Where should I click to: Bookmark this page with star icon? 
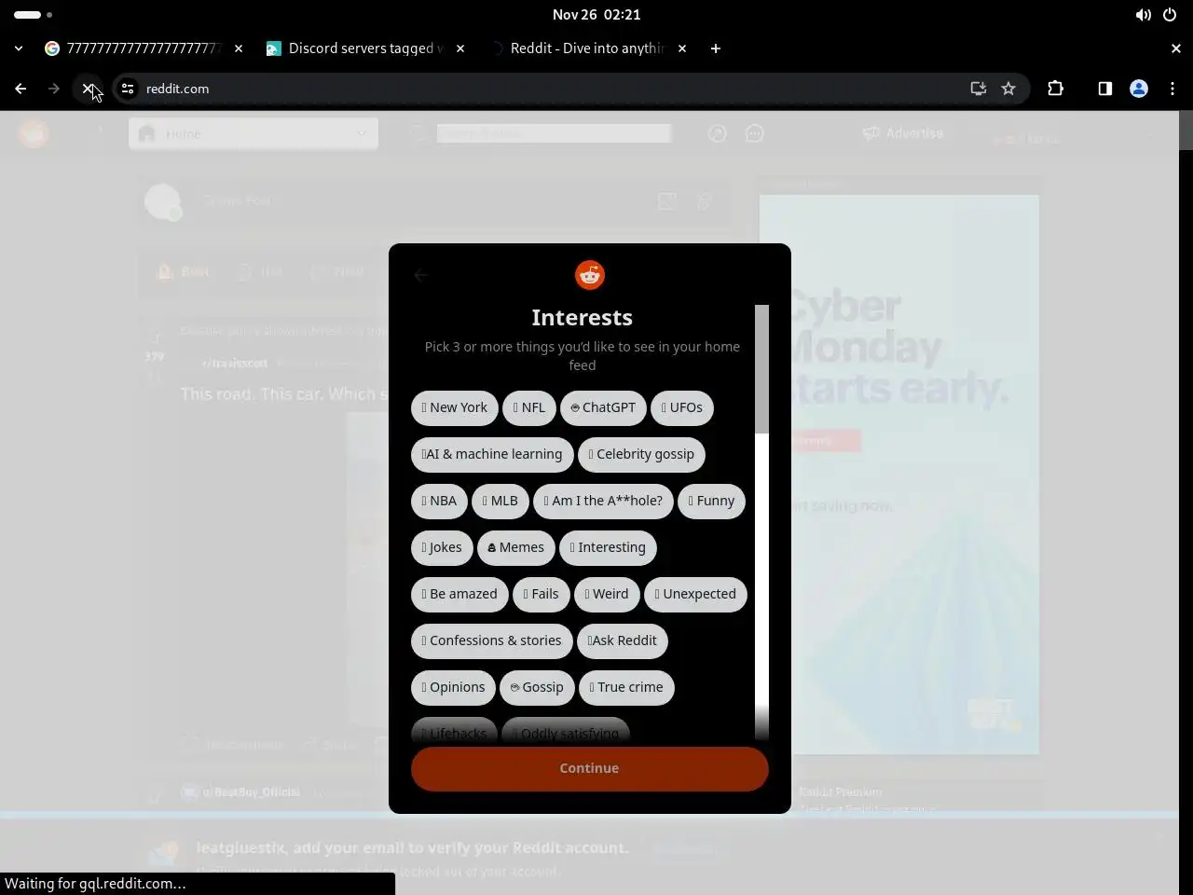tap(1008, 89)
